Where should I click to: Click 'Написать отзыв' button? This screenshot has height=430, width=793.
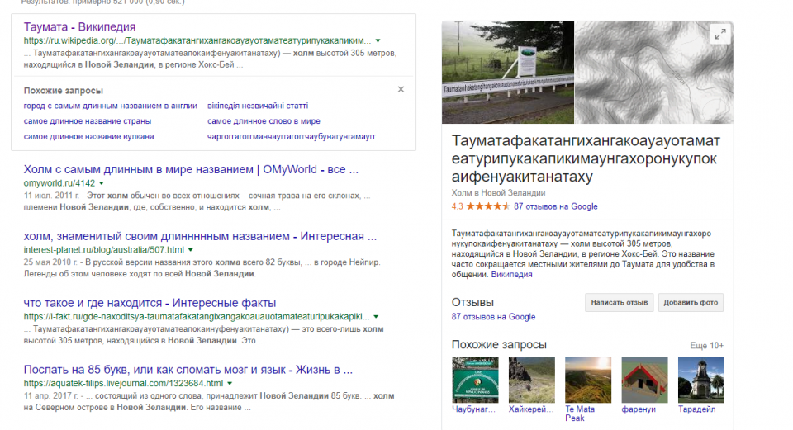tap(619, 303)
